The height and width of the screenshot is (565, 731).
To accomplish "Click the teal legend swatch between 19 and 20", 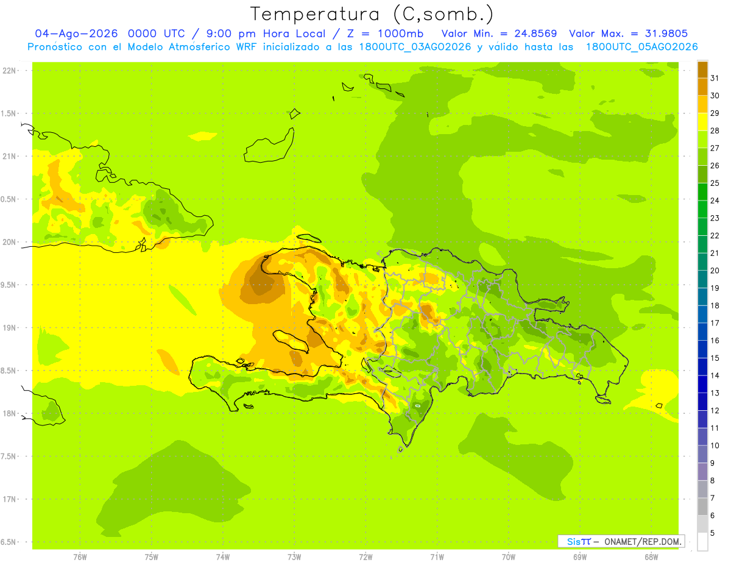I will click(x=702, y=279).
